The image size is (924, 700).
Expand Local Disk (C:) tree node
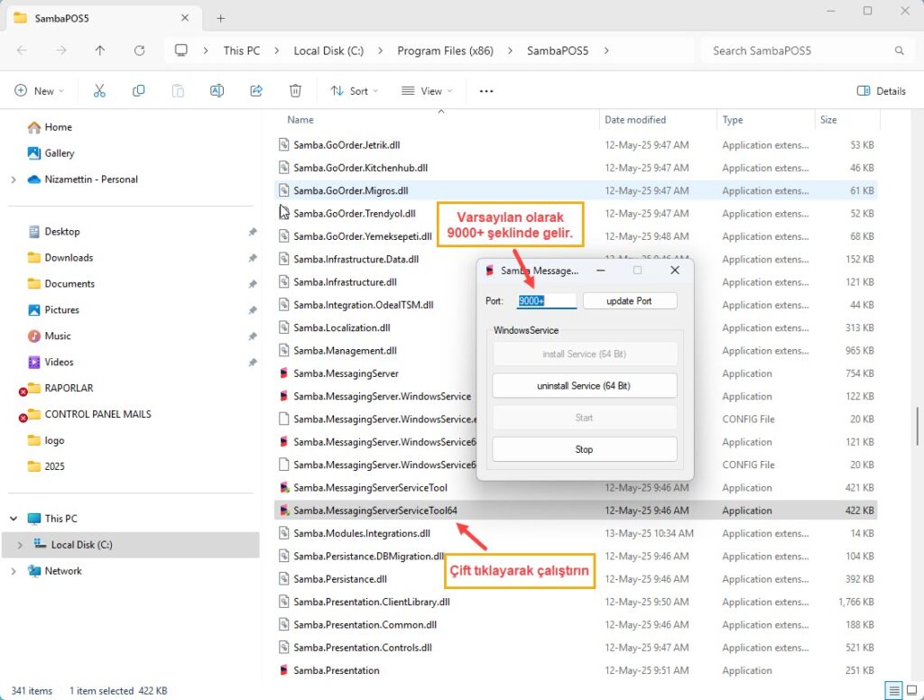pos(20,545)
